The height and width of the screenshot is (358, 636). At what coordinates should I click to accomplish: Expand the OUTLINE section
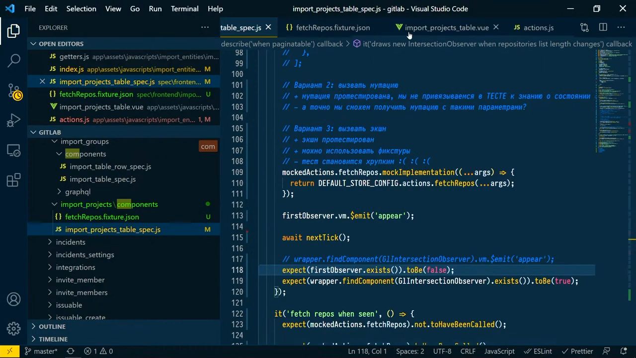tap(52, 327)
